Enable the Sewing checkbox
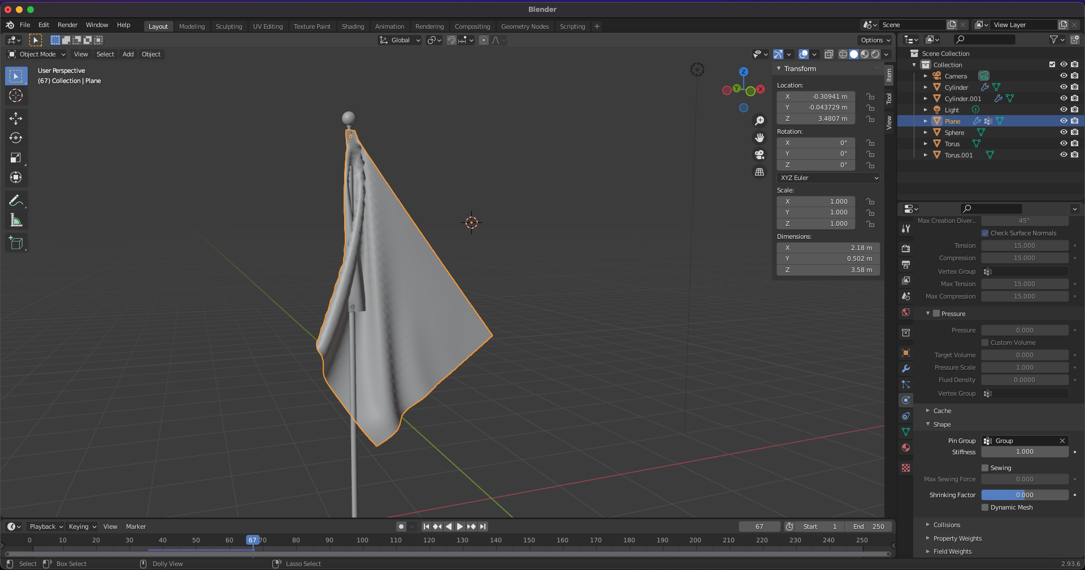 tap(985, 468)
